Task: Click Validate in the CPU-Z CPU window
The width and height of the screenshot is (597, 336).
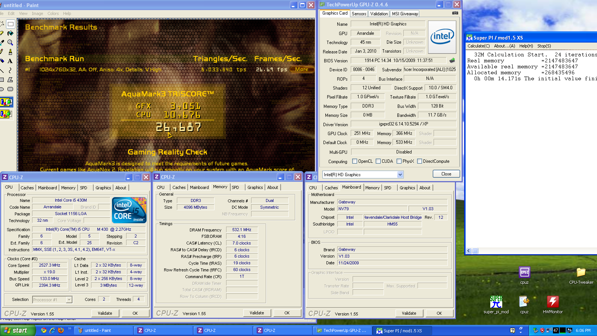Action: (105, 313)
